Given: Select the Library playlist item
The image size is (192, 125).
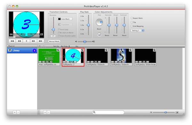Looking at the screenshot, I should click(22, 51).
